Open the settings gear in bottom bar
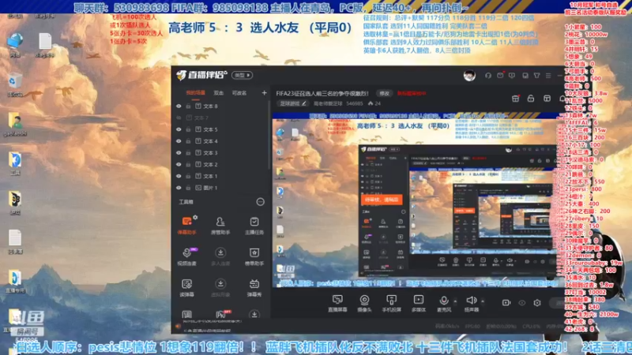 pyautogui.click(x=537, y=303)
